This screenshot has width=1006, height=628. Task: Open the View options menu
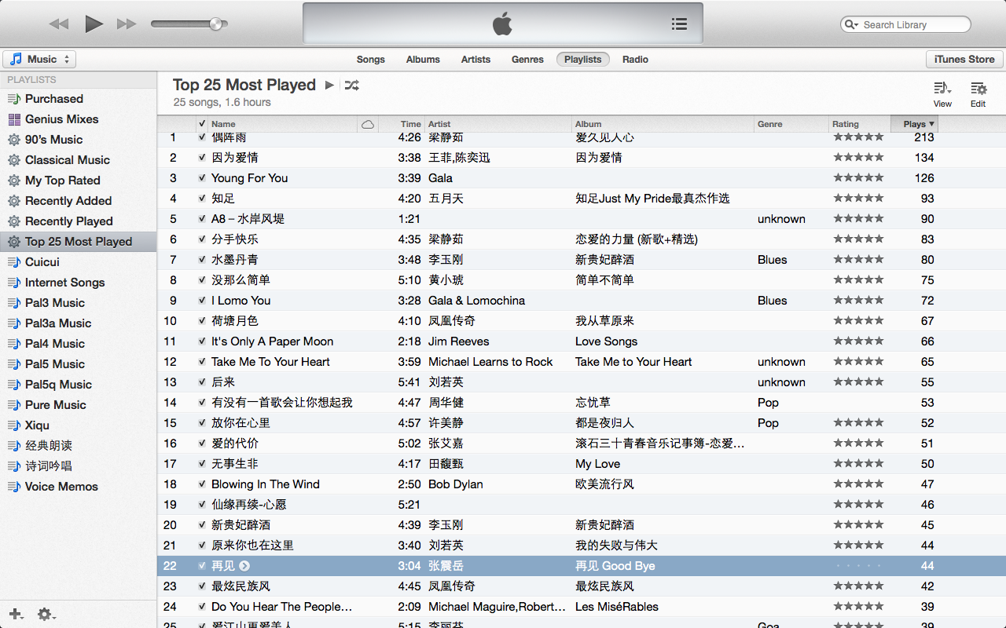(942, 94)
